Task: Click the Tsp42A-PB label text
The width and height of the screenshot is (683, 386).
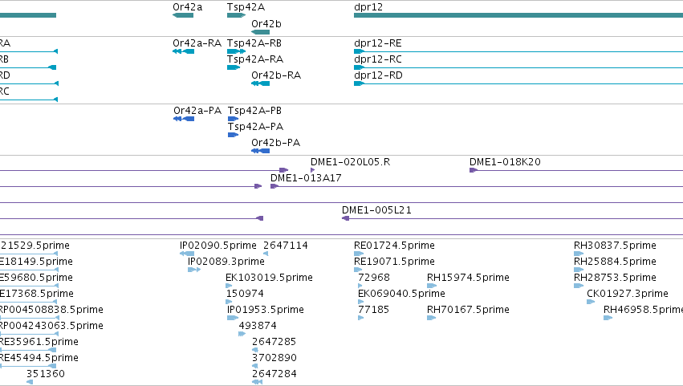Action: pyautogui.click(x=254, y=111)
